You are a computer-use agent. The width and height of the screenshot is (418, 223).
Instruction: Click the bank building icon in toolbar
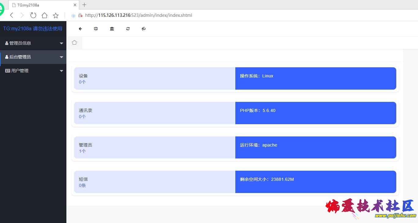[x=112, y=29]
